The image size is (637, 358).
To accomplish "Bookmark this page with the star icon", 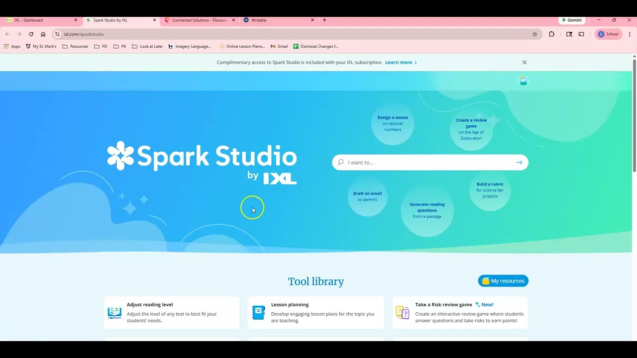I will pyautogui.click(x=535, y=34).
